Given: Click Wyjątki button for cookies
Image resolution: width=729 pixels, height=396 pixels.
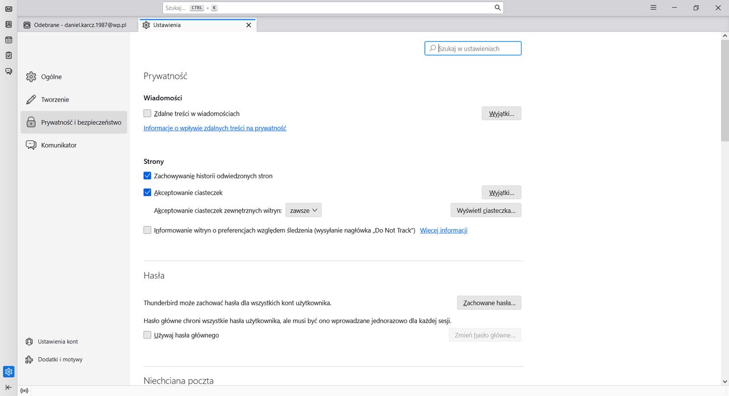Looking at the screenshot, I should point(501,193).
